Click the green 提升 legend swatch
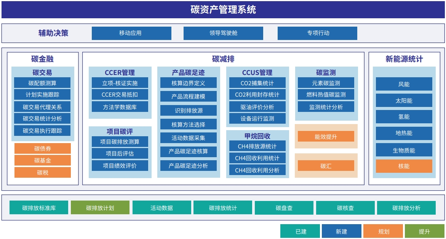The height and width of the screenshot is (239, 446). point(425,231)
